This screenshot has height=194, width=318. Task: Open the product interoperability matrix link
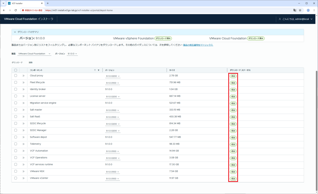198,45
